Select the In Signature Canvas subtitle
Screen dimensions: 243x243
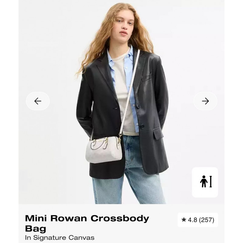(x=60, y=238)
